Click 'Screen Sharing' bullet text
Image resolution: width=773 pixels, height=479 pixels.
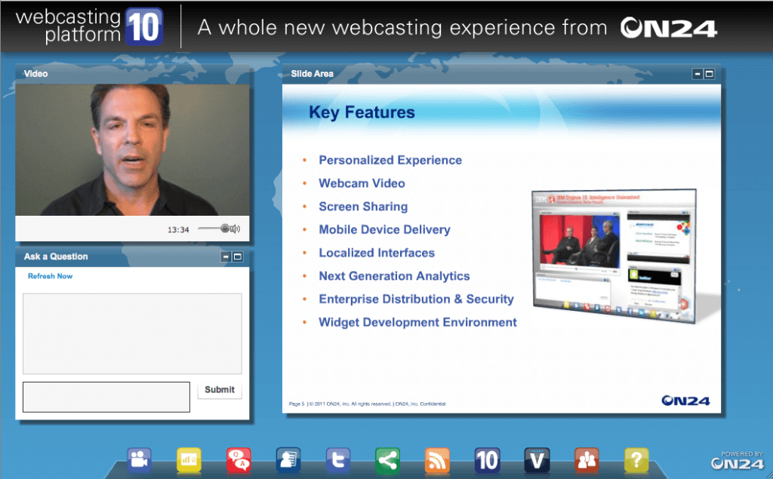tap(363, 207)
